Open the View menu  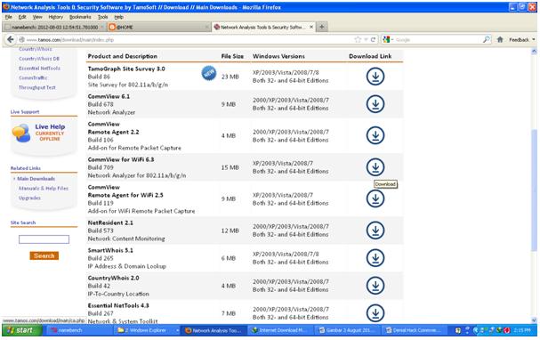click(x=37, y=17)
